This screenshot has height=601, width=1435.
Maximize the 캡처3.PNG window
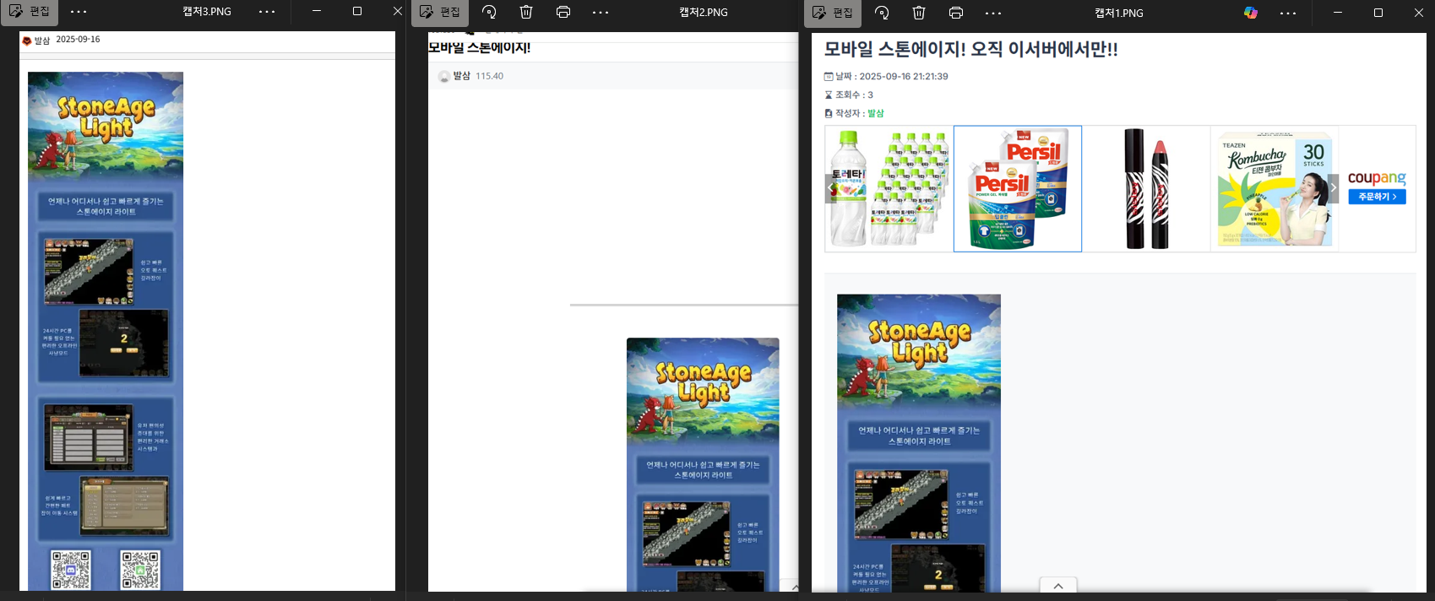coord(357,12)
